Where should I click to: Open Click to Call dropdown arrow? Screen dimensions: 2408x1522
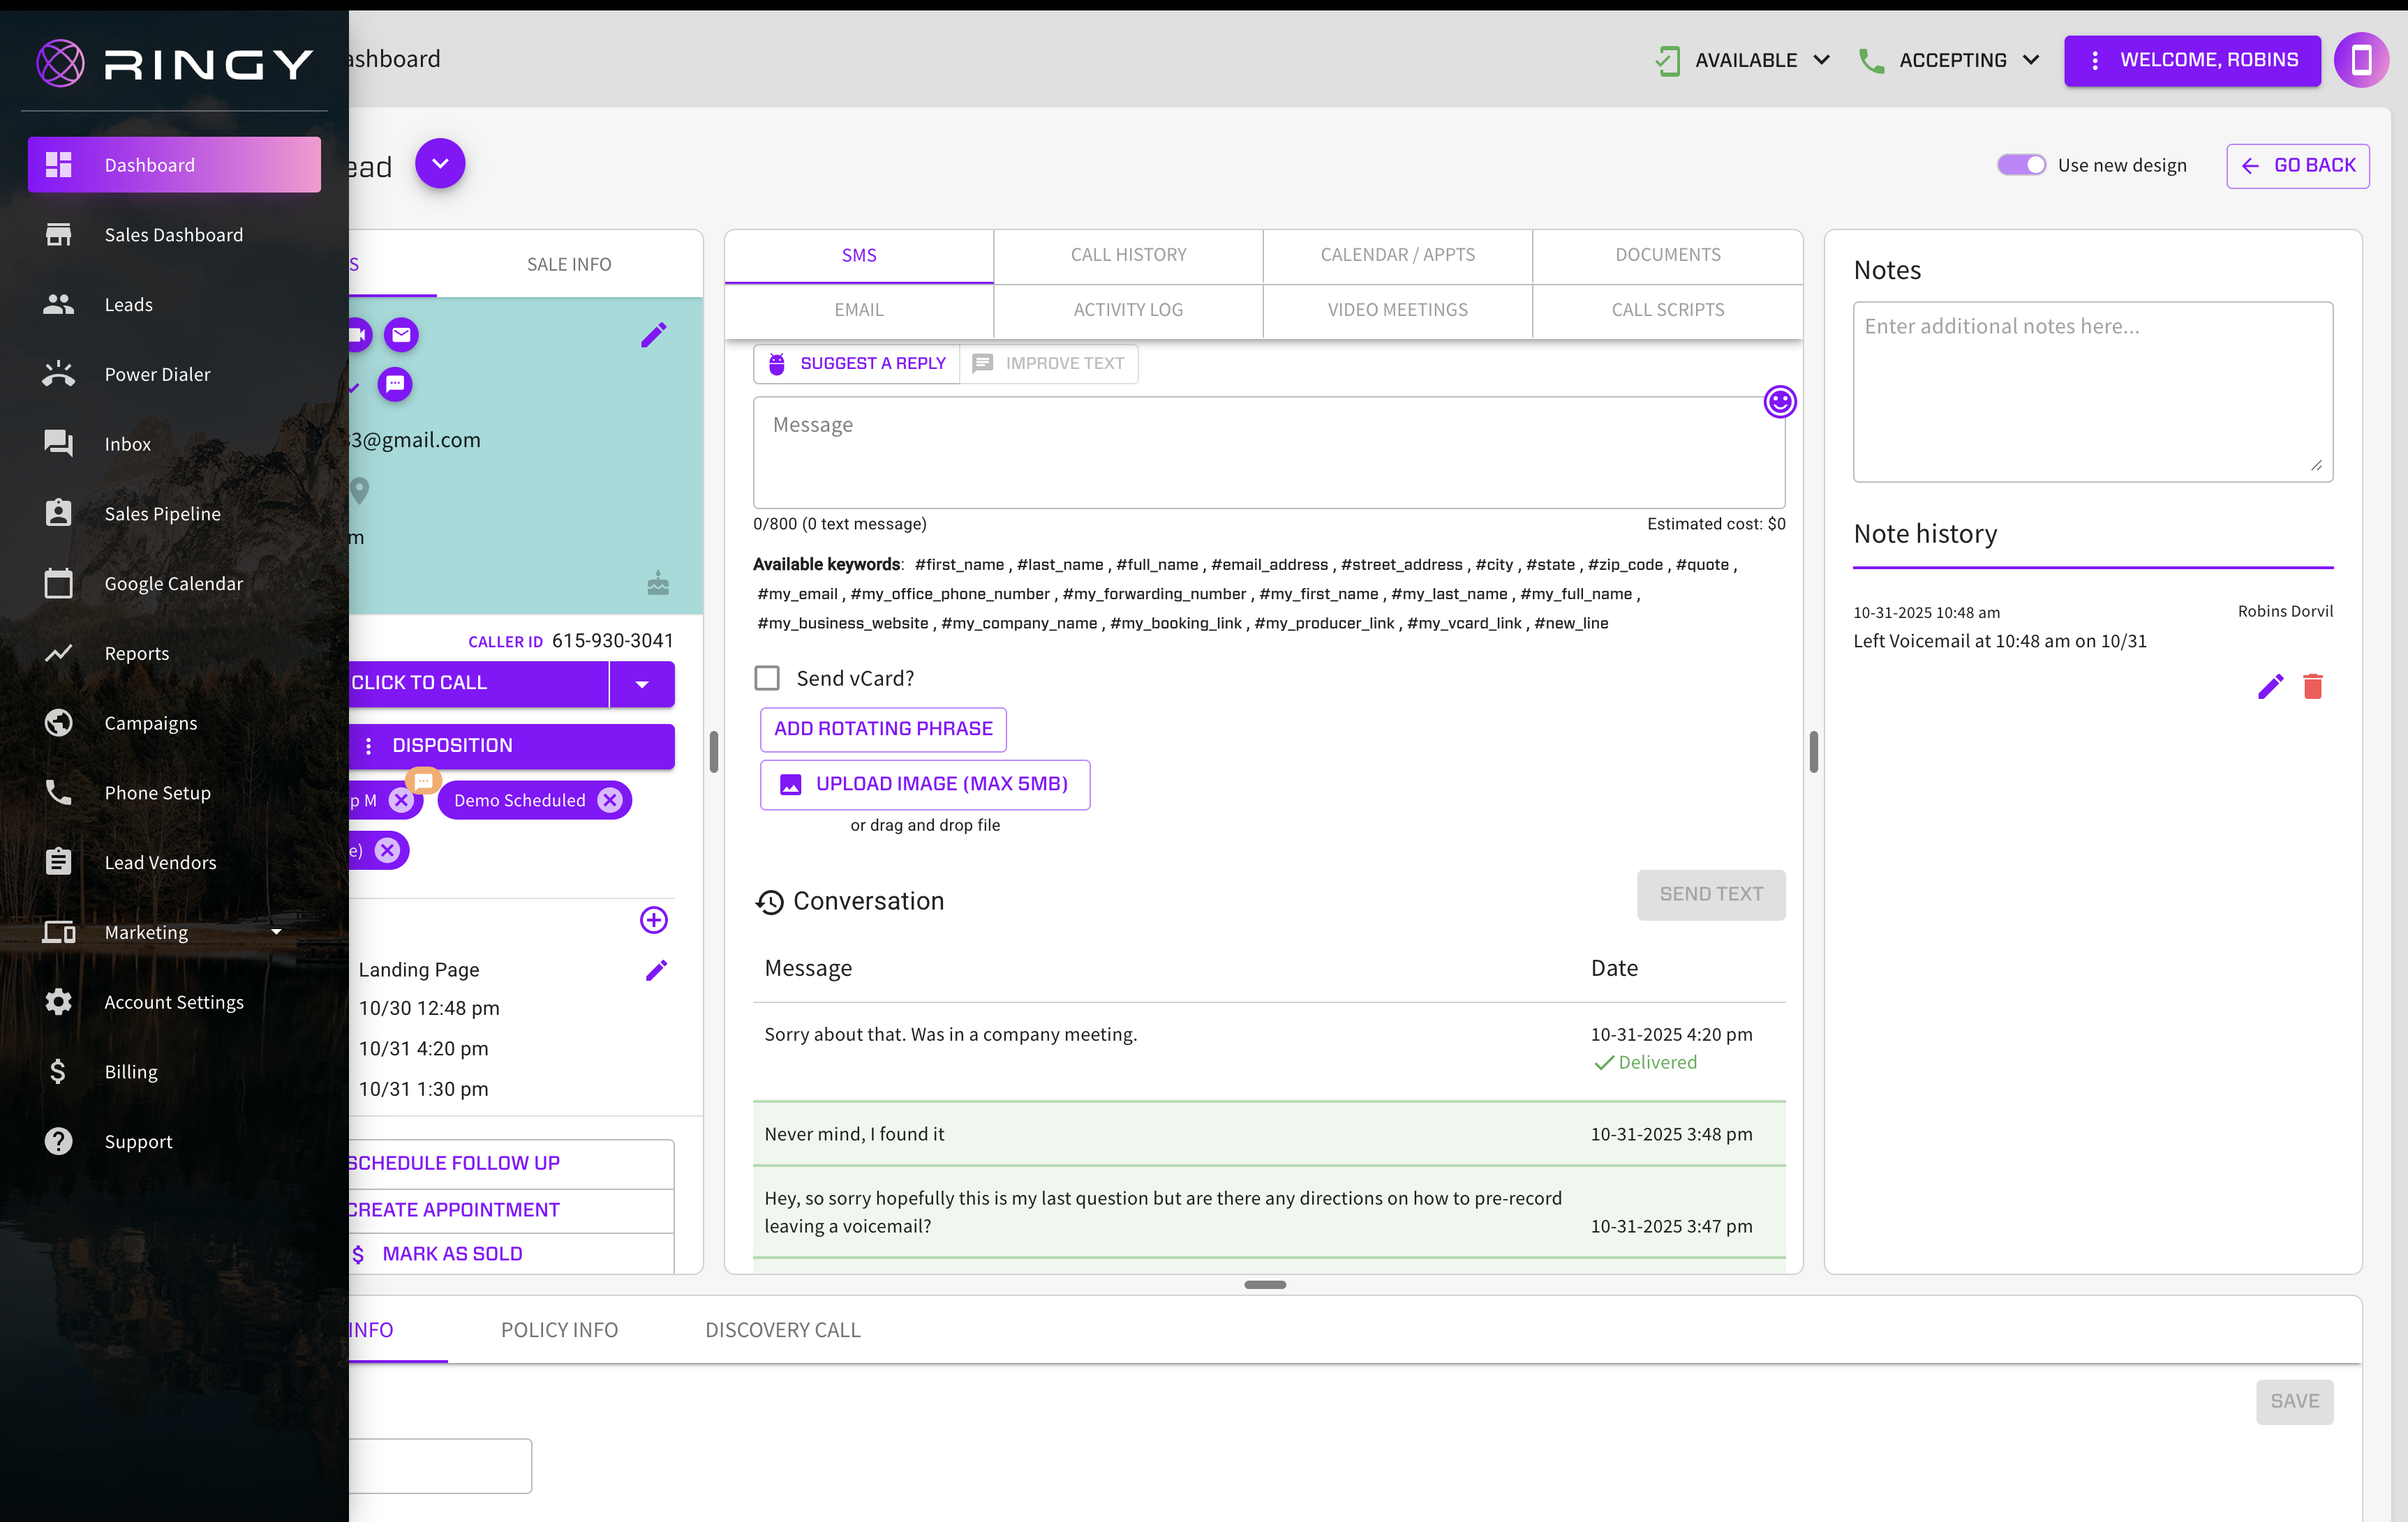642,684
